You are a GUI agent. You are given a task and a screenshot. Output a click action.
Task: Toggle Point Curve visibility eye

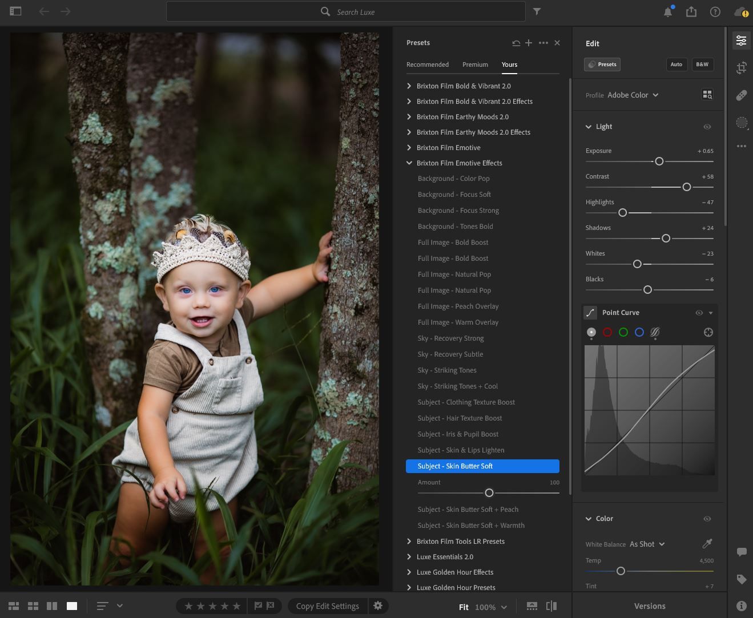pyautogui.click(x=699, y=313)
